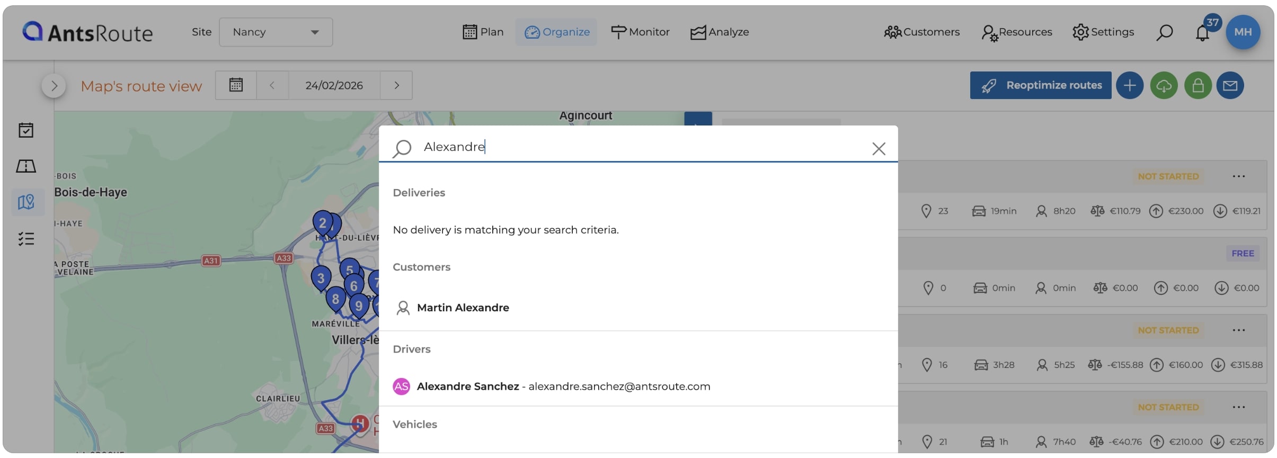Open options menu of €160.00 route
The height and width of the screenshot is (458, 1277).
click(1238, 330)
